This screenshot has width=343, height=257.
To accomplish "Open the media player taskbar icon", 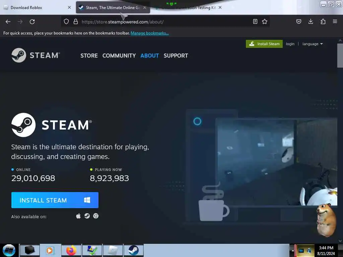I will [50, 250].
